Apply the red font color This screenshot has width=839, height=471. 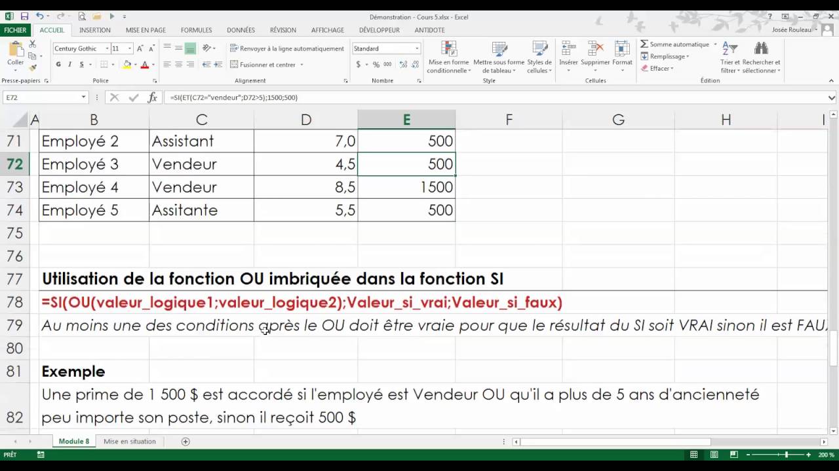[x=145, y=64]
